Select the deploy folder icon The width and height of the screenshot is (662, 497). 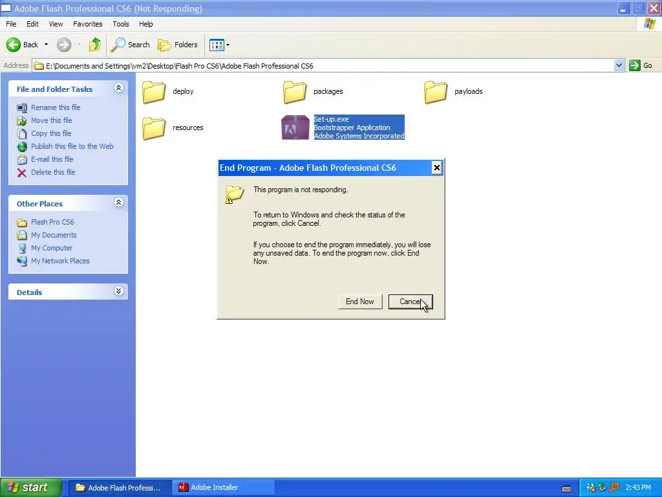pyautogui.click(x=154, y=92)
